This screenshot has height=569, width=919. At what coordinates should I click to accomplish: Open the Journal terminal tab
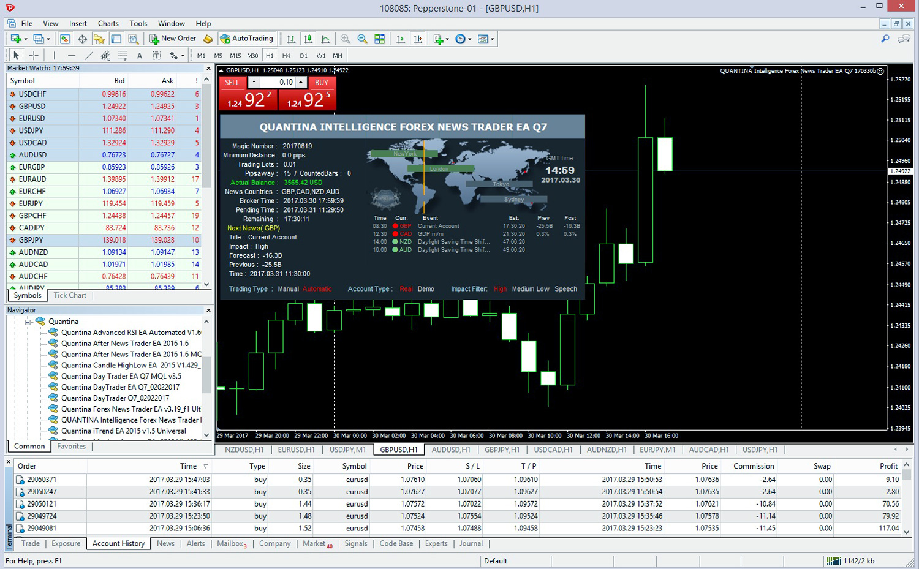point(471,543)
